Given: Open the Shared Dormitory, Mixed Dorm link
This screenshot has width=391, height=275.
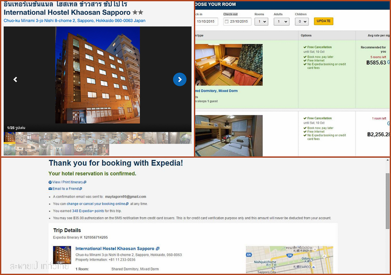Looking at the screenshot, I should coord(216,91).
